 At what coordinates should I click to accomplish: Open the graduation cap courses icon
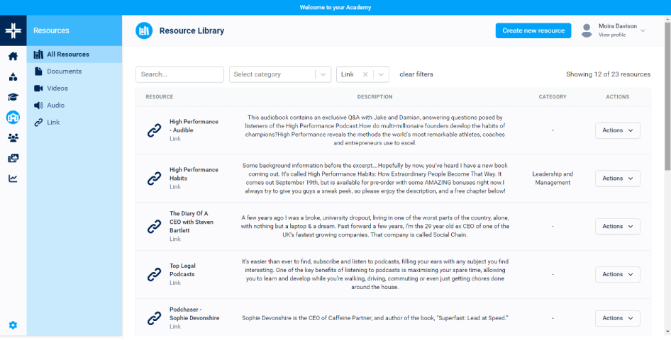click(13, 97)
